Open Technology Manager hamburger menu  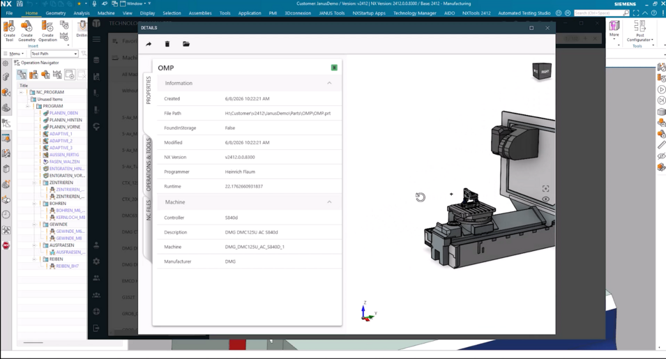[96, 39]
